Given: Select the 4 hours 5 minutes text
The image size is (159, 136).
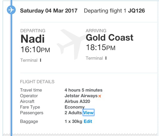Looking at the screenshot, I should [x=84, y=90].
